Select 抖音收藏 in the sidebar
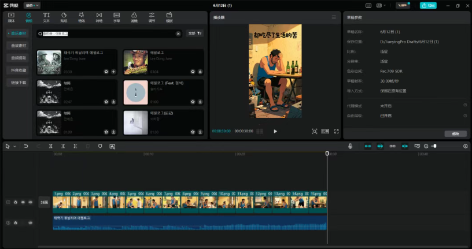 click(19, 70)
